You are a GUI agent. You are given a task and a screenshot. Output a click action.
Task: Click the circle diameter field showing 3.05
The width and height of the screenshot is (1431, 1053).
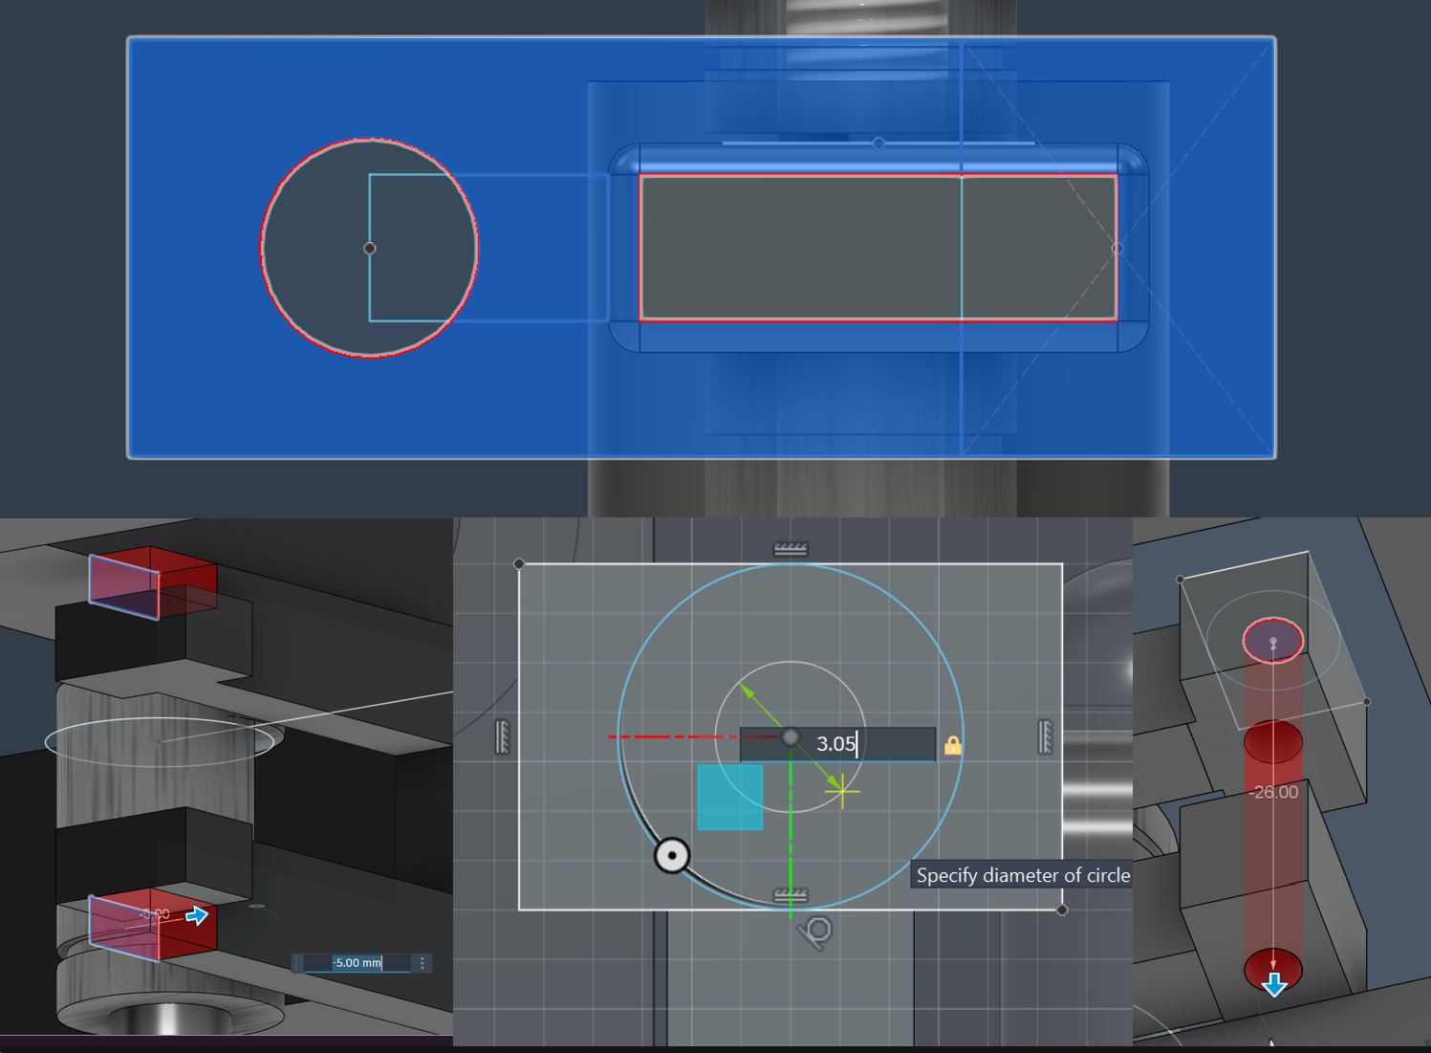(837, 744)
